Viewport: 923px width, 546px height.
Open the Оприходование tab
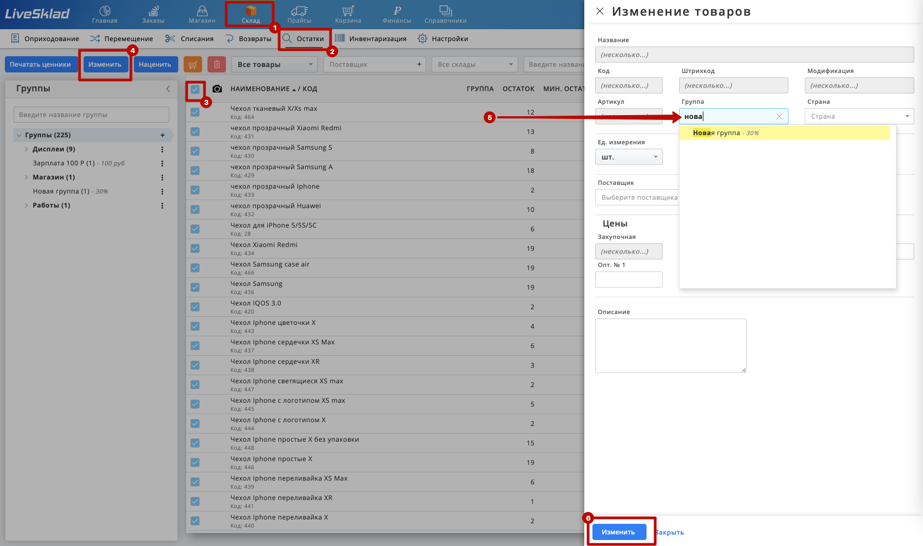tap(45, 38)
